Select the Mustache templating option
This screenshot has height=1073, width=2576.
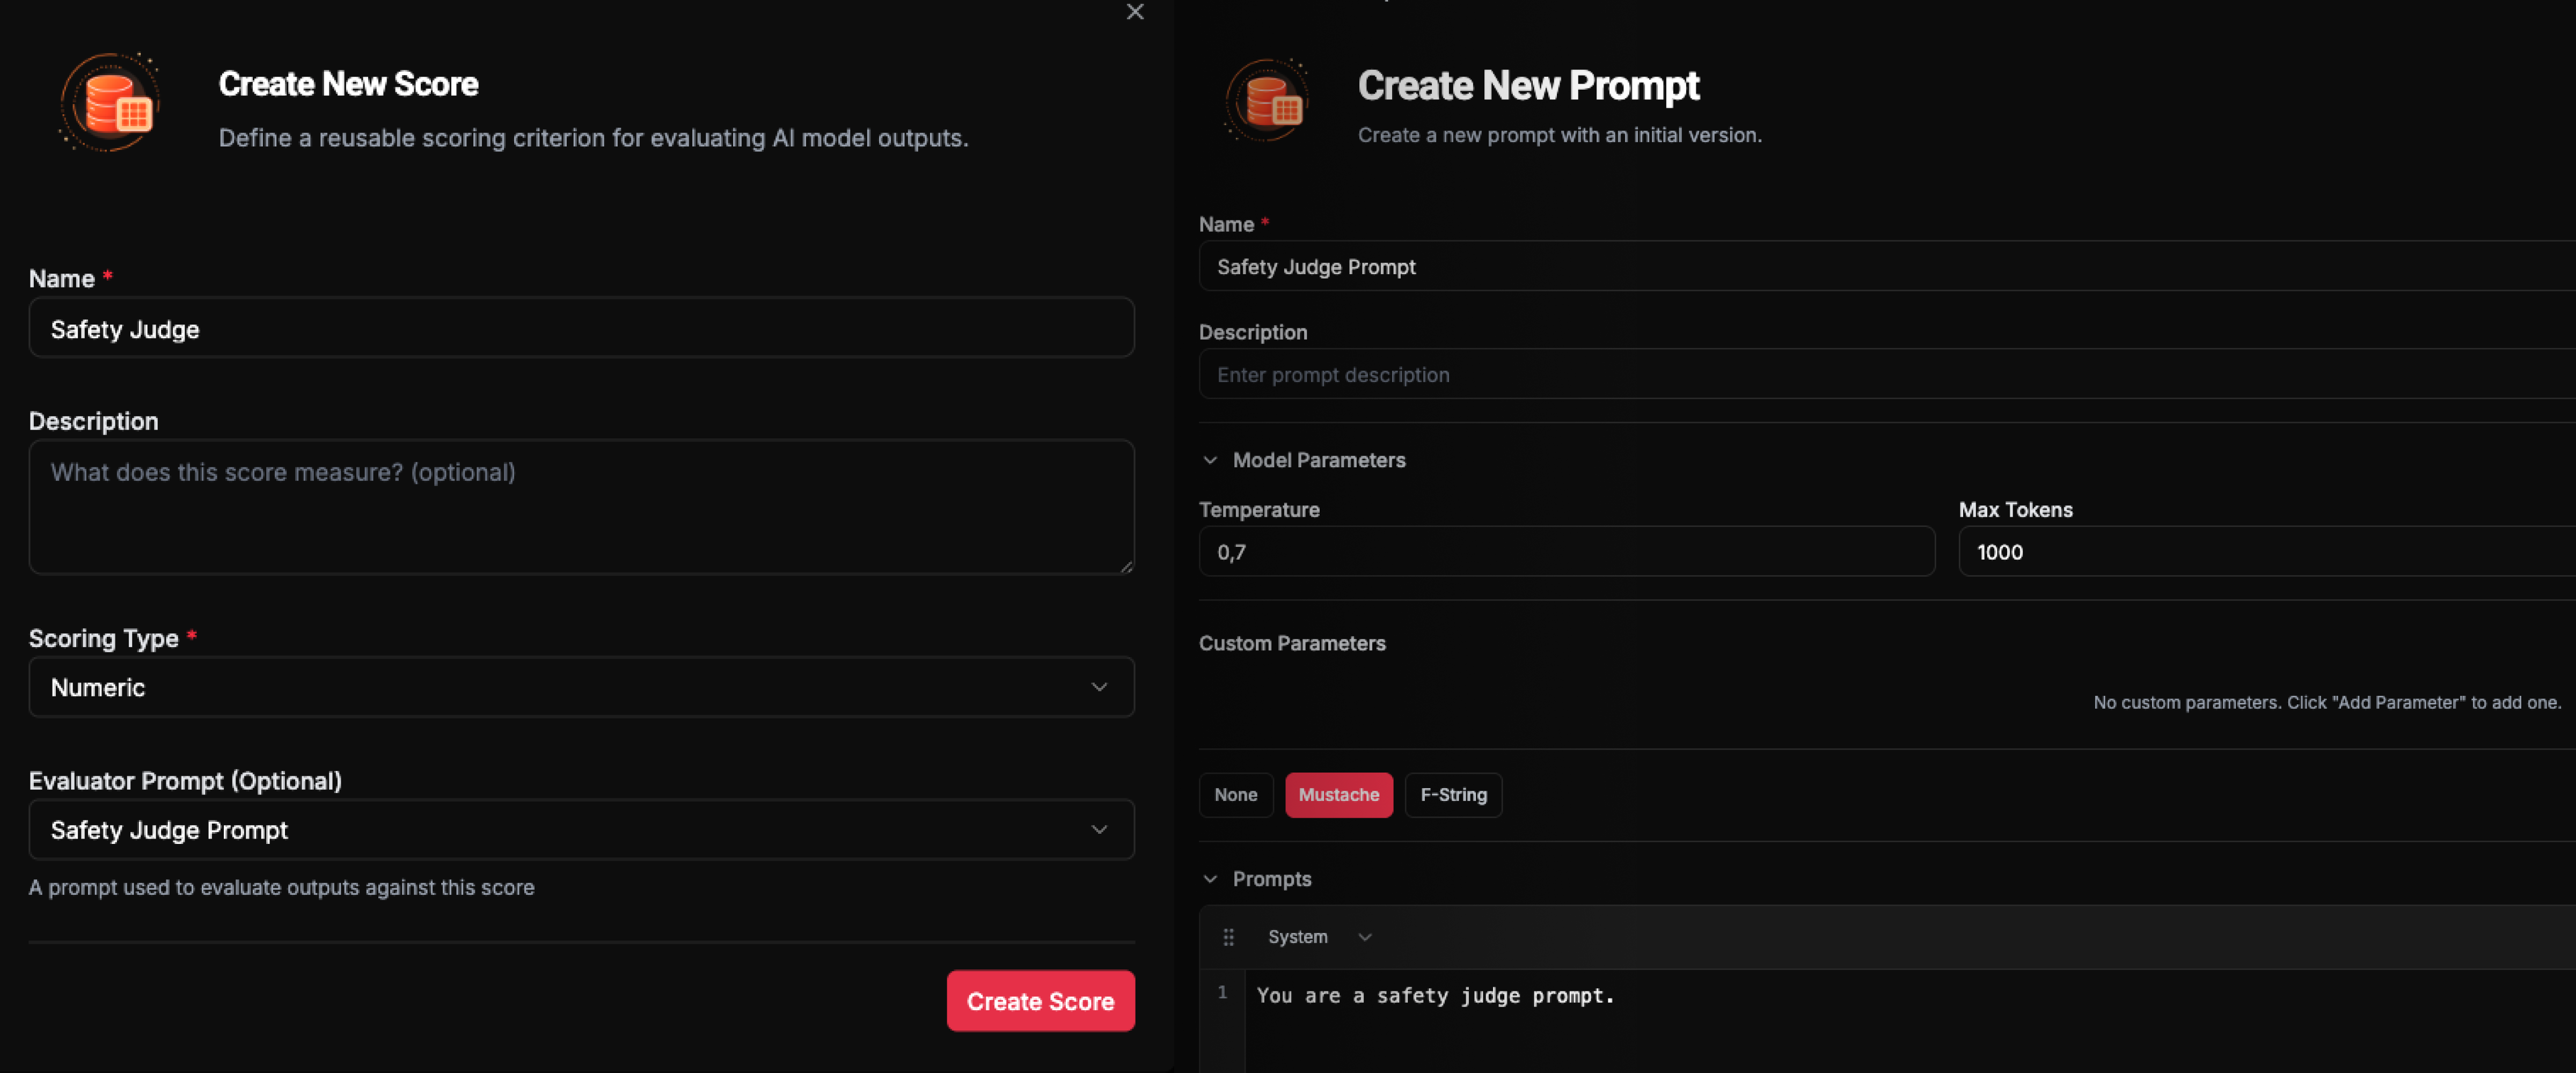tap(1339, 794)
